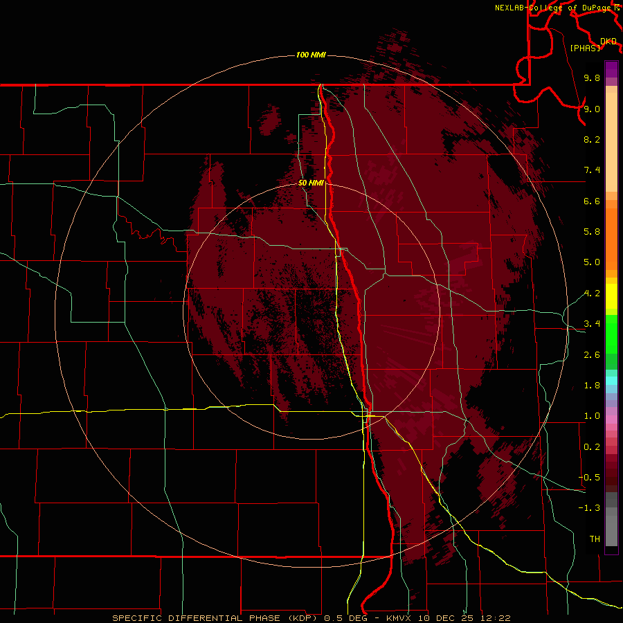The width and height of the screenshot is (623, 623).
Task: Click the 6.6 color scale value
Action: coord(592,201)
